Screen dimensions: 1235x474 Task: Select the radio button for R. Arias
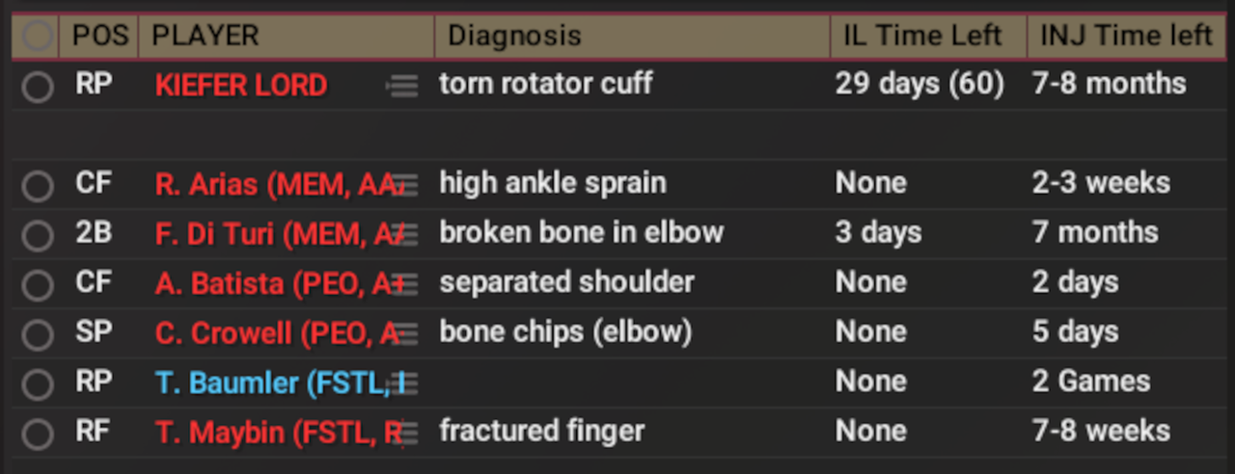[x=38, y=185]
